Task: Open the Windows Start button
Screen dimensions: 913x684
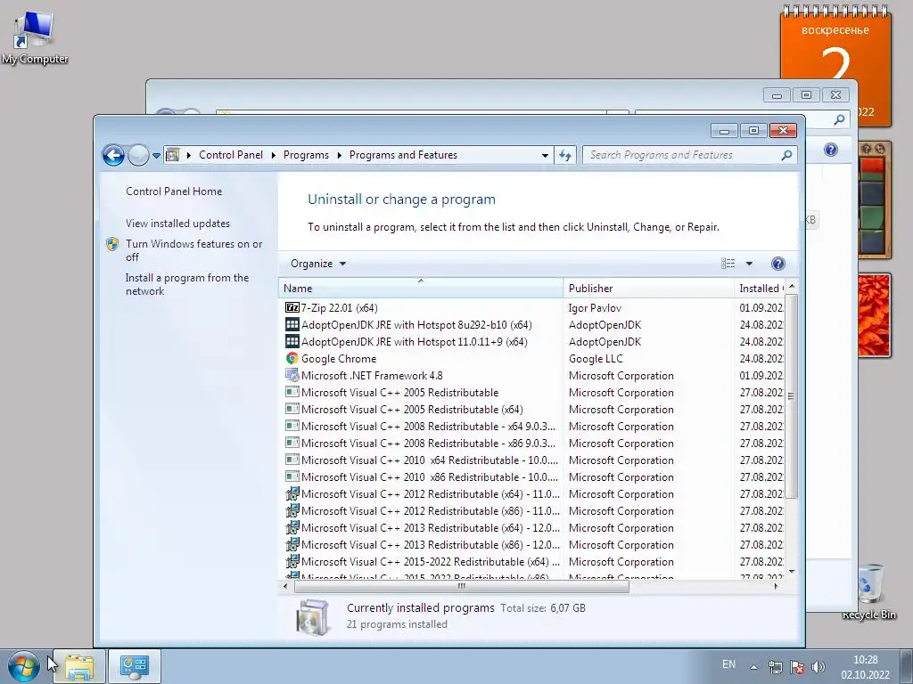Action: click(x=24, y=666)
